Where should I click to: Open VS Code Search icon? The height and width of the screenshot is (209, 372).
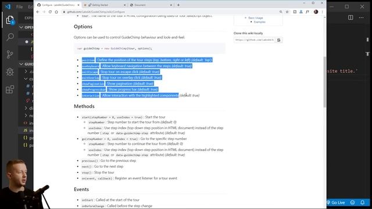[x=10, y=37]
